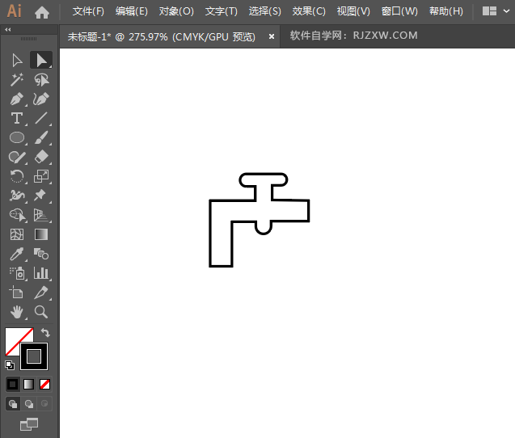Select the Lasso tool
The width and height of the screenshot is (515, 438).
click(41, 80)
